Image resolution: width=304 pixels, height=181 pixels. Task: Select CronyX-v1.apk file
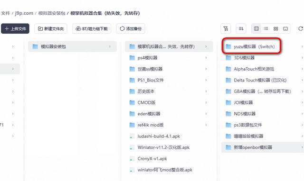169,159
